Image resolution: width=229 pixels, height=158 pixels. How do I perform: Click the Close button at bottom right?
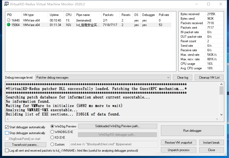click(211, 150)
